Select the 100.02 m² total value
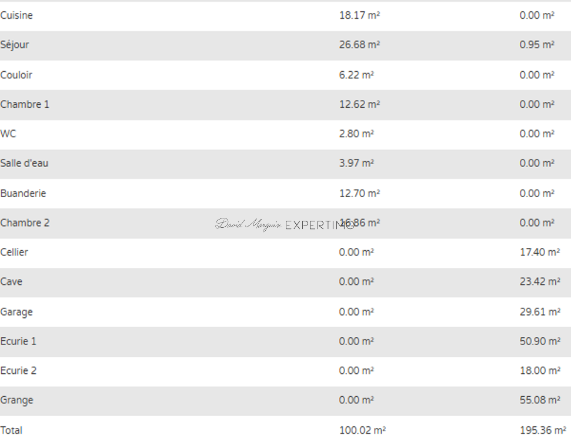 [362, 430]
